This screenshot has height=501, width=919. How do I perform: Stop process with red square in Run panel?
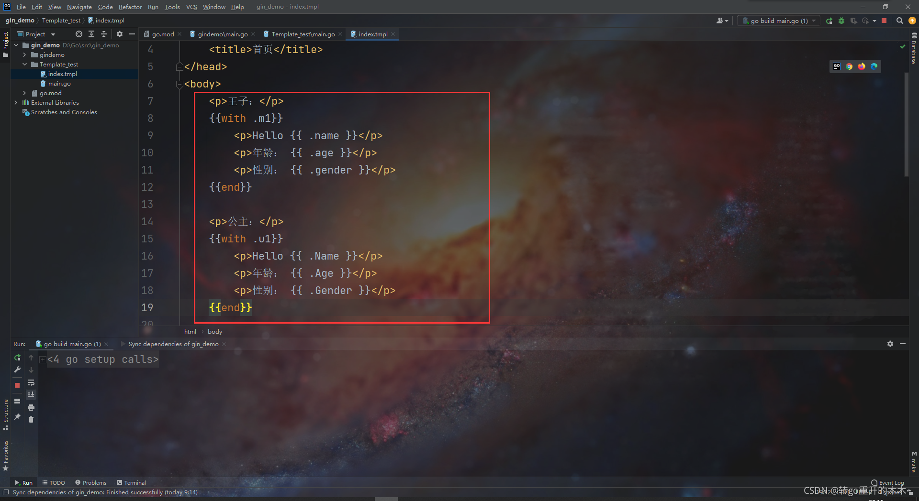pyautogui.click(x=17, y=385)
